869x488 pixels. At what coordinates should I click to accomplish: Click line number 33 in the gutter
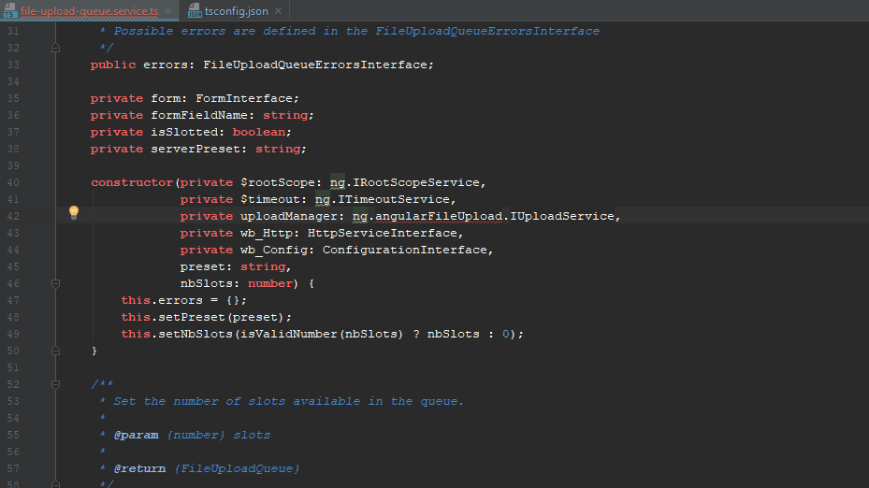tap(13, 65)
